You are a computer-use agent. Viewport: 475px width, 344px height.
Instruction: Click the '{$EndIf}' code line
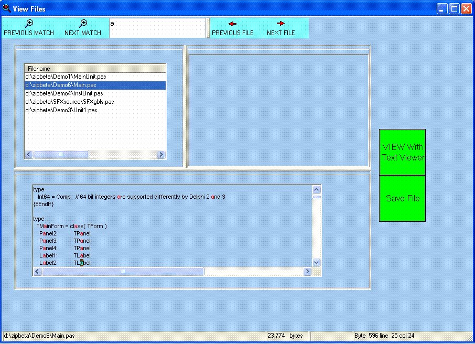click(x=44, y=205)
